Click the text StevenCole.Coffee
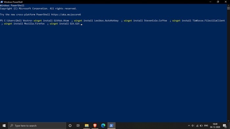The image size is (230, 129). coord(155,21)
